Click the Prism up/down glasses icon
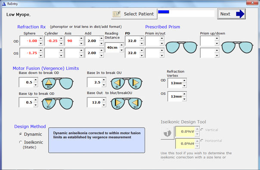The image size is (260, 170). (237, 47)
